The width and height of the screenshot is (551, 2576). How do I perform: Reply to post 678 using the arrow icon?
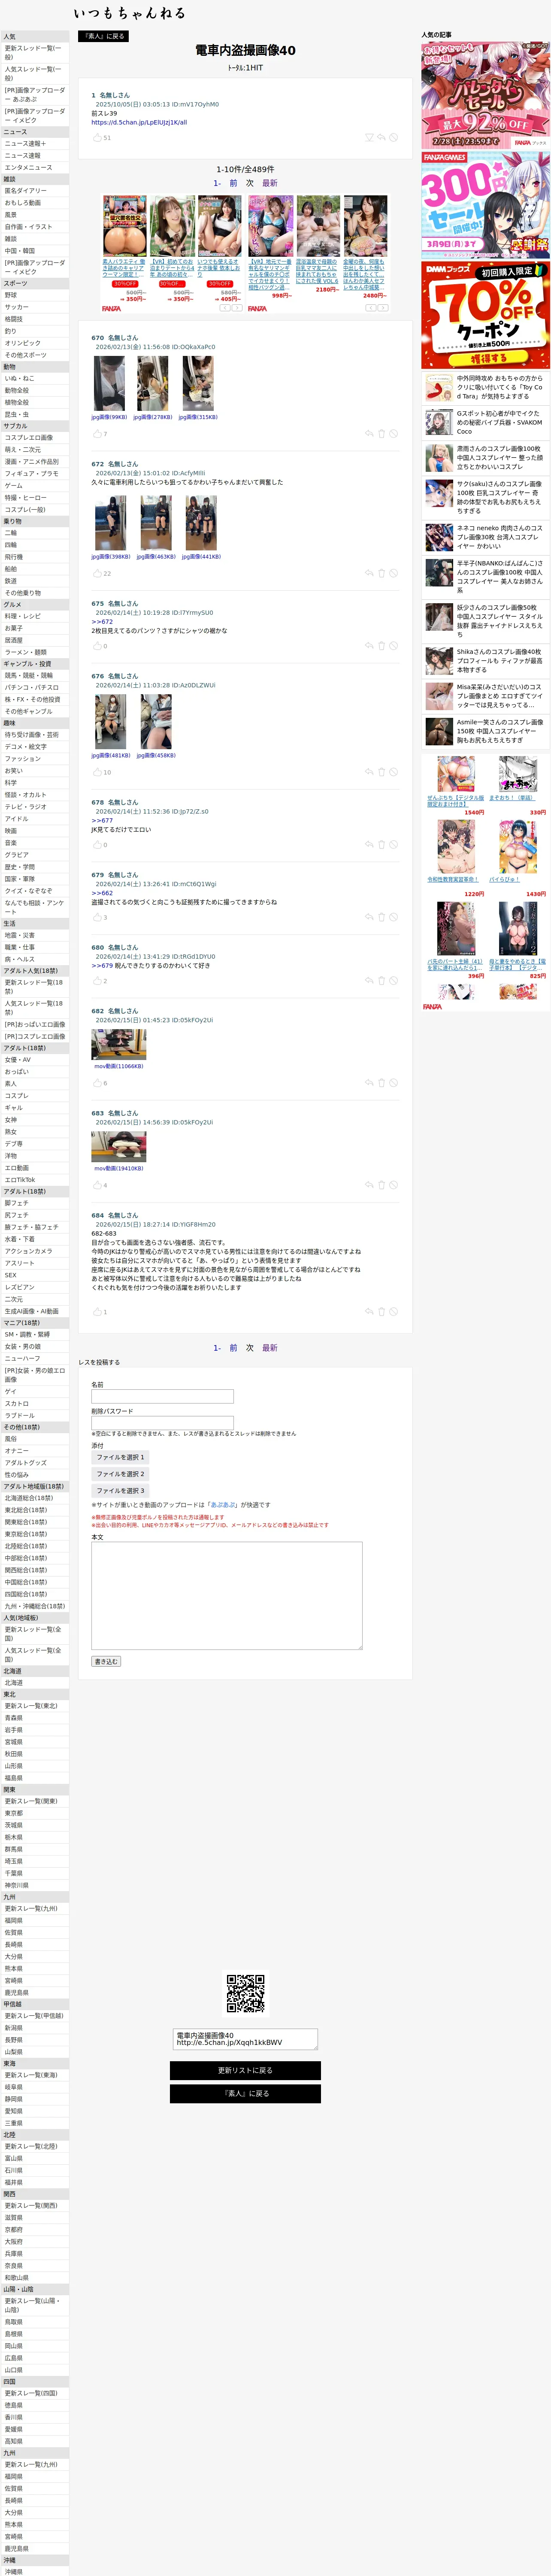(368, 845)
